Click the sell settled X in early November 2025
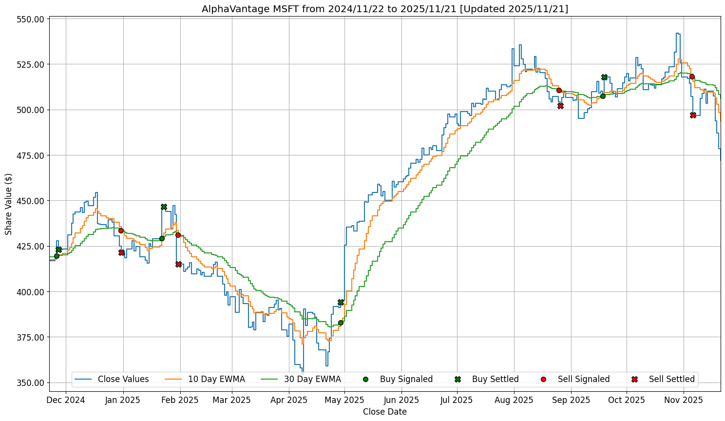725x421 pixels. pyautogui.click(x=693, y=115)
